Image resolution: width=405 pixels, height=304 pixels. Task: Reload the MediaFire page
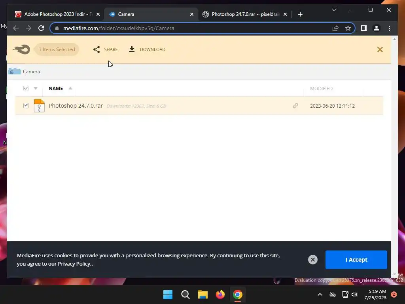(x=41, y=28)
